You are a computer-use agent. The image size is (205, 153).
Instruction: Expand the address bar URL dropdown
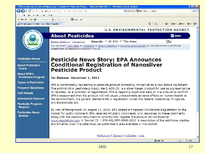tap(125, 11)
